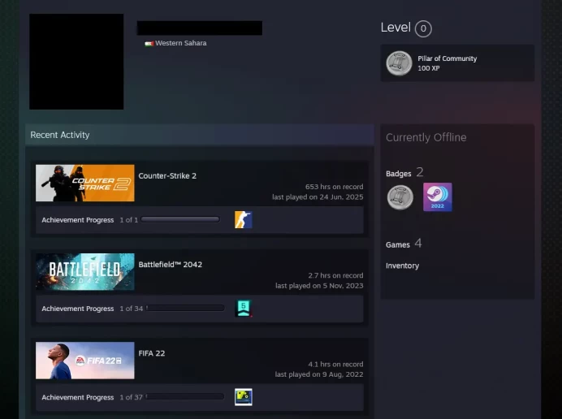Select 'last played on 24 Jun, 2025' text

point(318,197)
